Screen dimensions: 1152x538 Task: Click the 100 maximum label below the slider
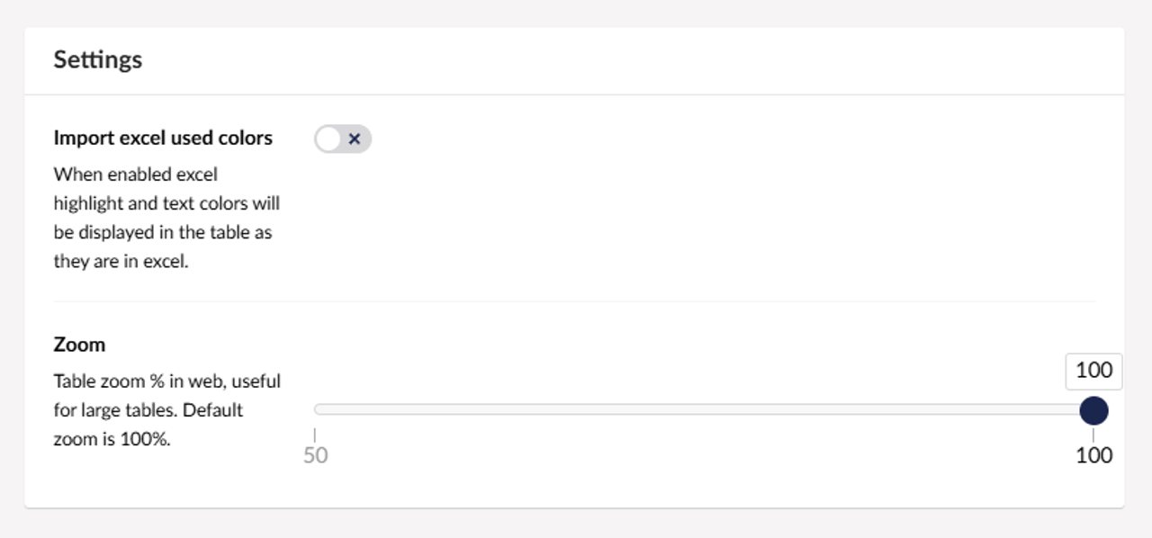tap(1093, 455)
